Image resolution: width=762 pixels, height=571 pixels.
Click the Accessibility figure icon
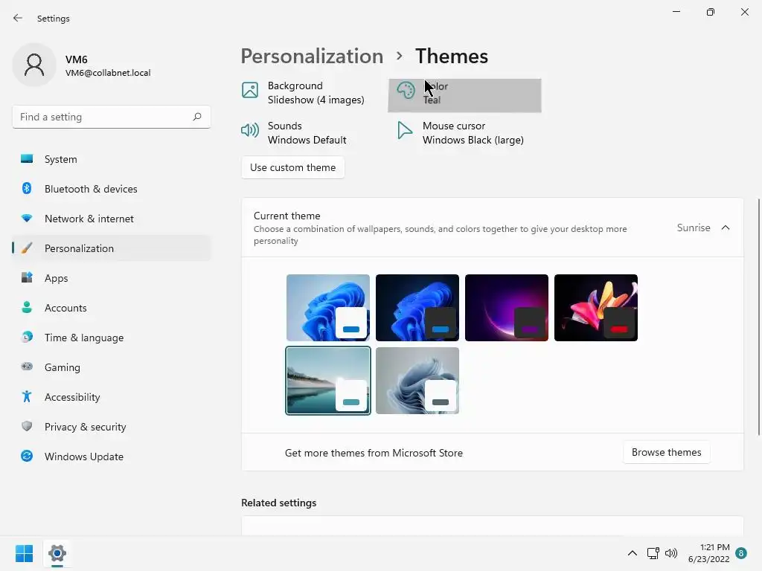point(27,397)
